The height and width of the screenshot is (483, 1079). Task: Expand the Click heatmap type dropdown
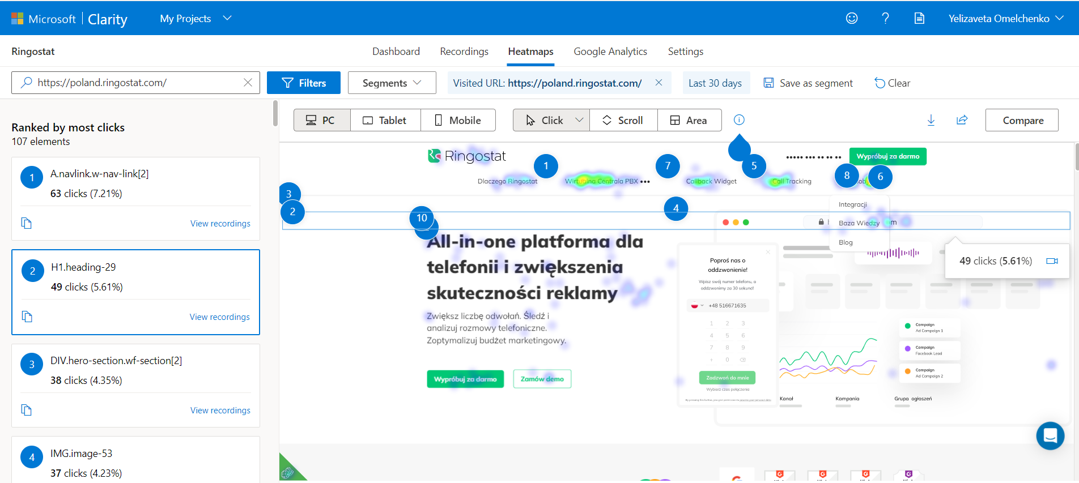(x=579, y=120)
